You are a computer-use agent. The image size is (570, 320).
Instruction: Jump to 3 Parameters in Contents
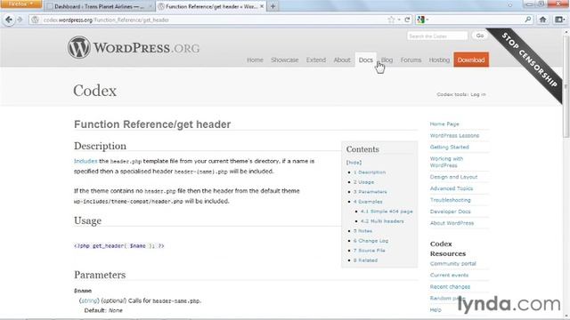coord(370,192)
